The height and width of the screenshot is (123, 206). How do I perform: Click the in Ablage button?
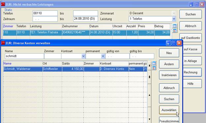192,61
